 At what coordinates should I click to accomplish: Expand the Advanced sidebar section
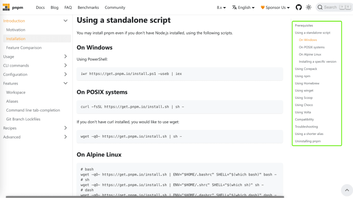65,137
